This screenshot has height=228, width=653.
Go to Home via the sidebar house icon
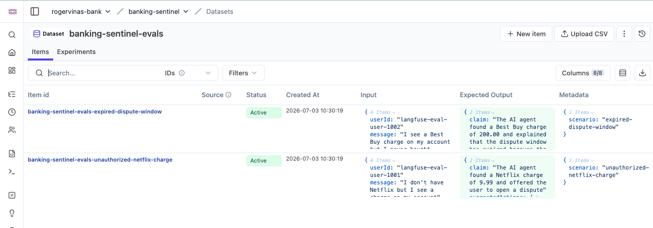coord(12,53)
